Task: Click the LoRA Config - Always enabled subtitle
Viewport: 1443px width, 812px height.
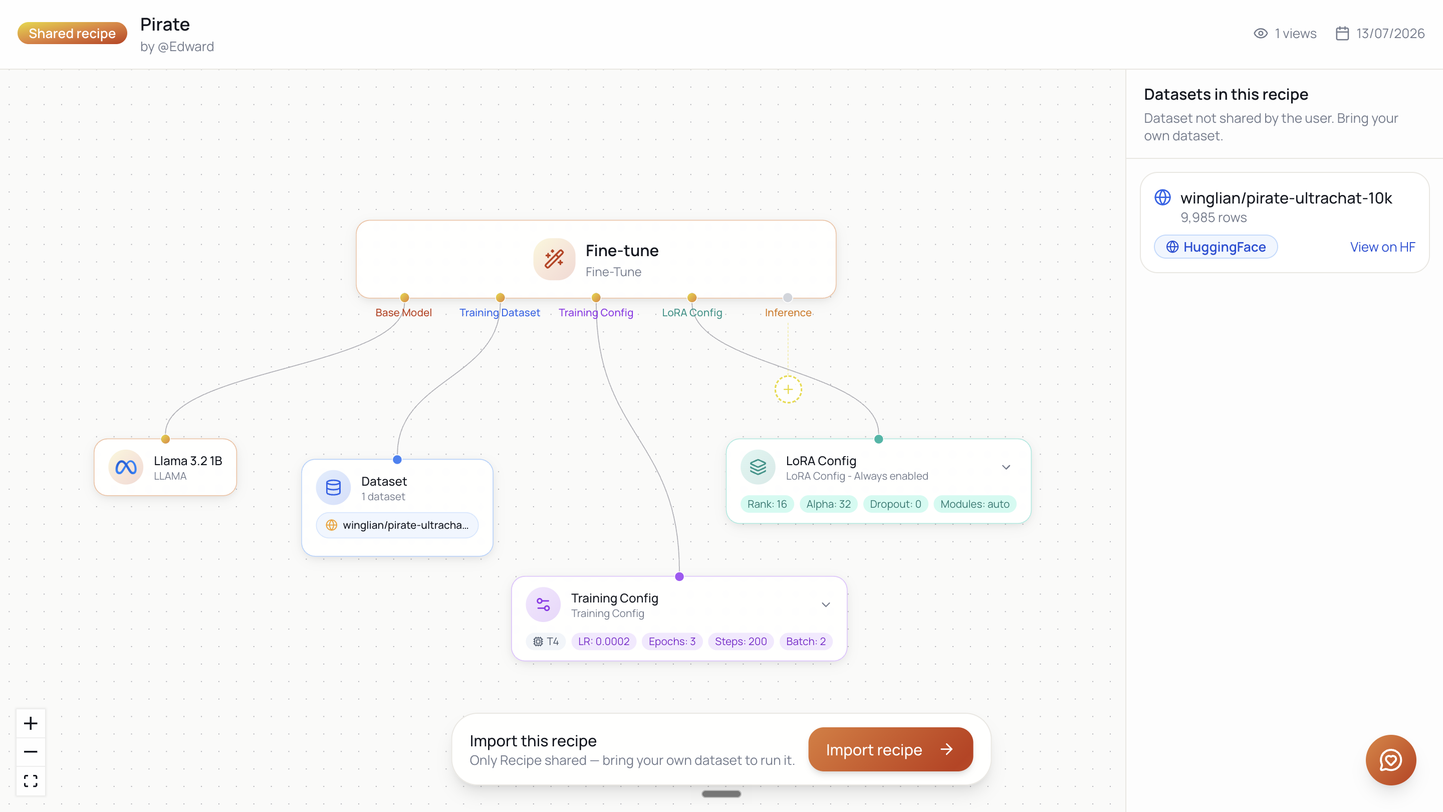Action: tap(856, 476)
